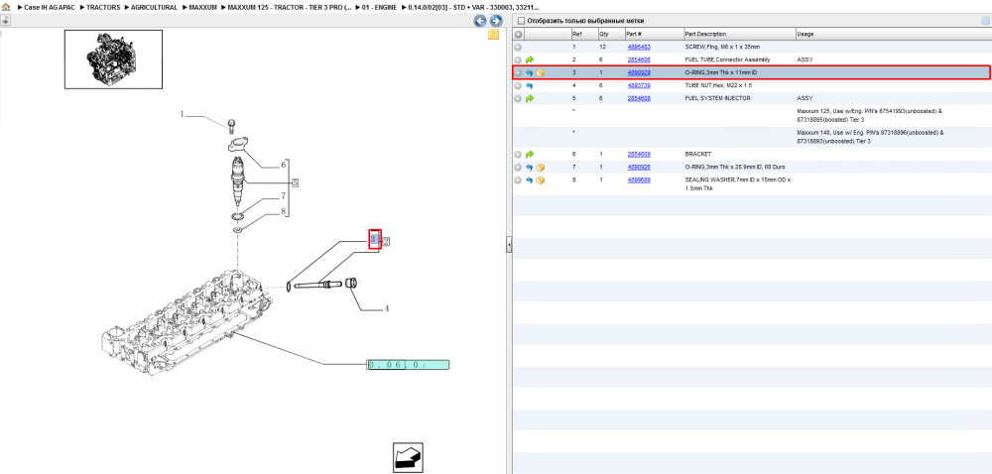Open 'MAXXUM 125 - TRACTOR - TIER 3 PRO' breadcrumb
Viewport: 992px width, 474px height.
[x=289, y=7]
